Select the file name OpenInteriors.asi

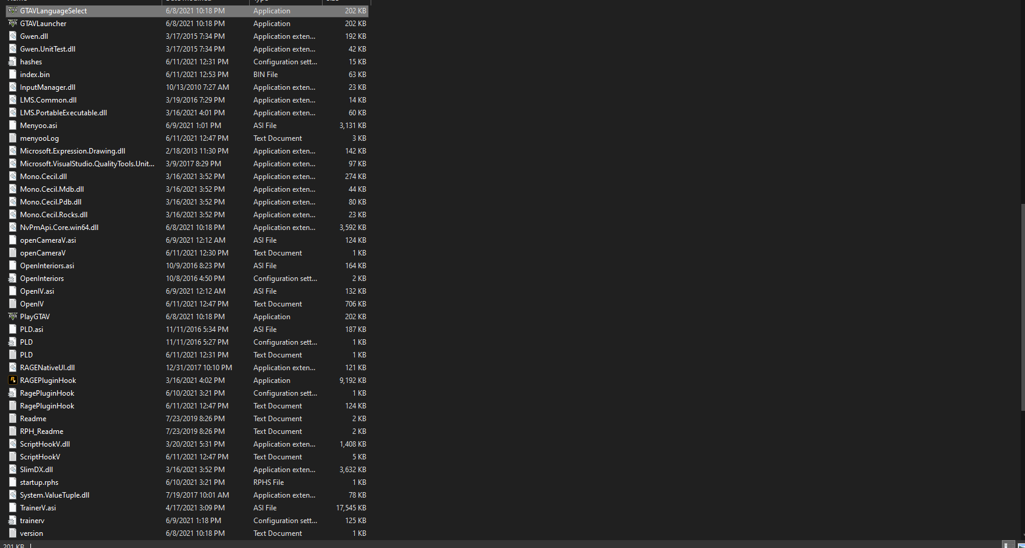pos(47,266)
